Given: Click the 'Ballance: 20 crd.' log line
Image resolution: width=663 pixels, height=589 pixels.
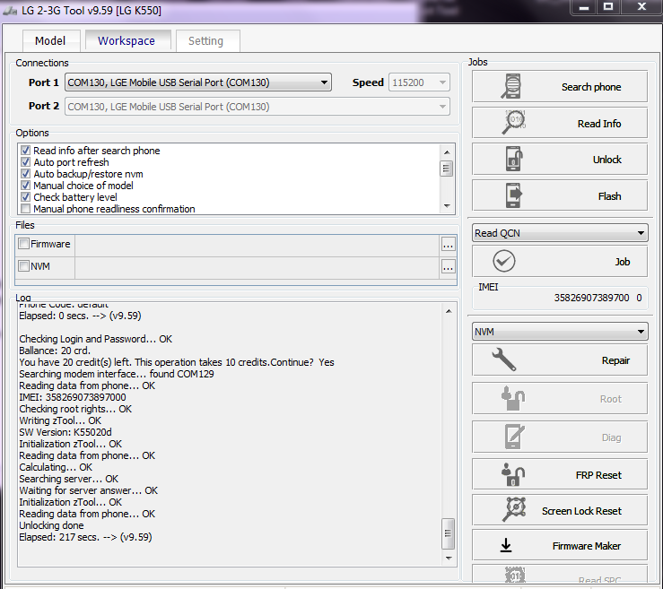Looking at the screenshot, I should pos(55,351).
